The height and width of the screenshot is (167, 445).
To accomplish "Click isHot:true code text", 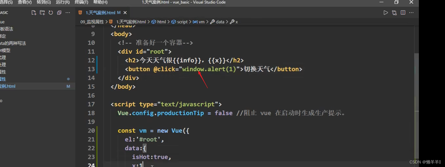I will 150,157.
